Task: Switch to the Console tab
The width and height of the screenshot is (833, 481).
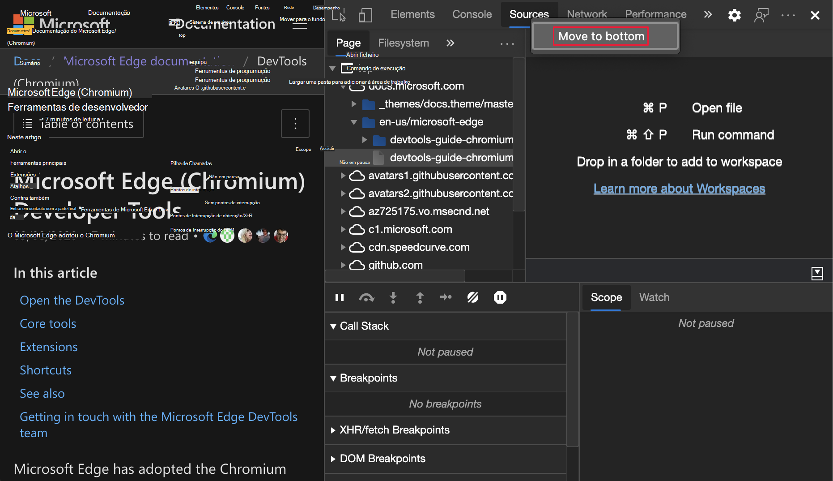Action: point(472,14)
